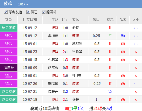Click the 盘口 column header

pyautogui.click(x=96, y=19)
